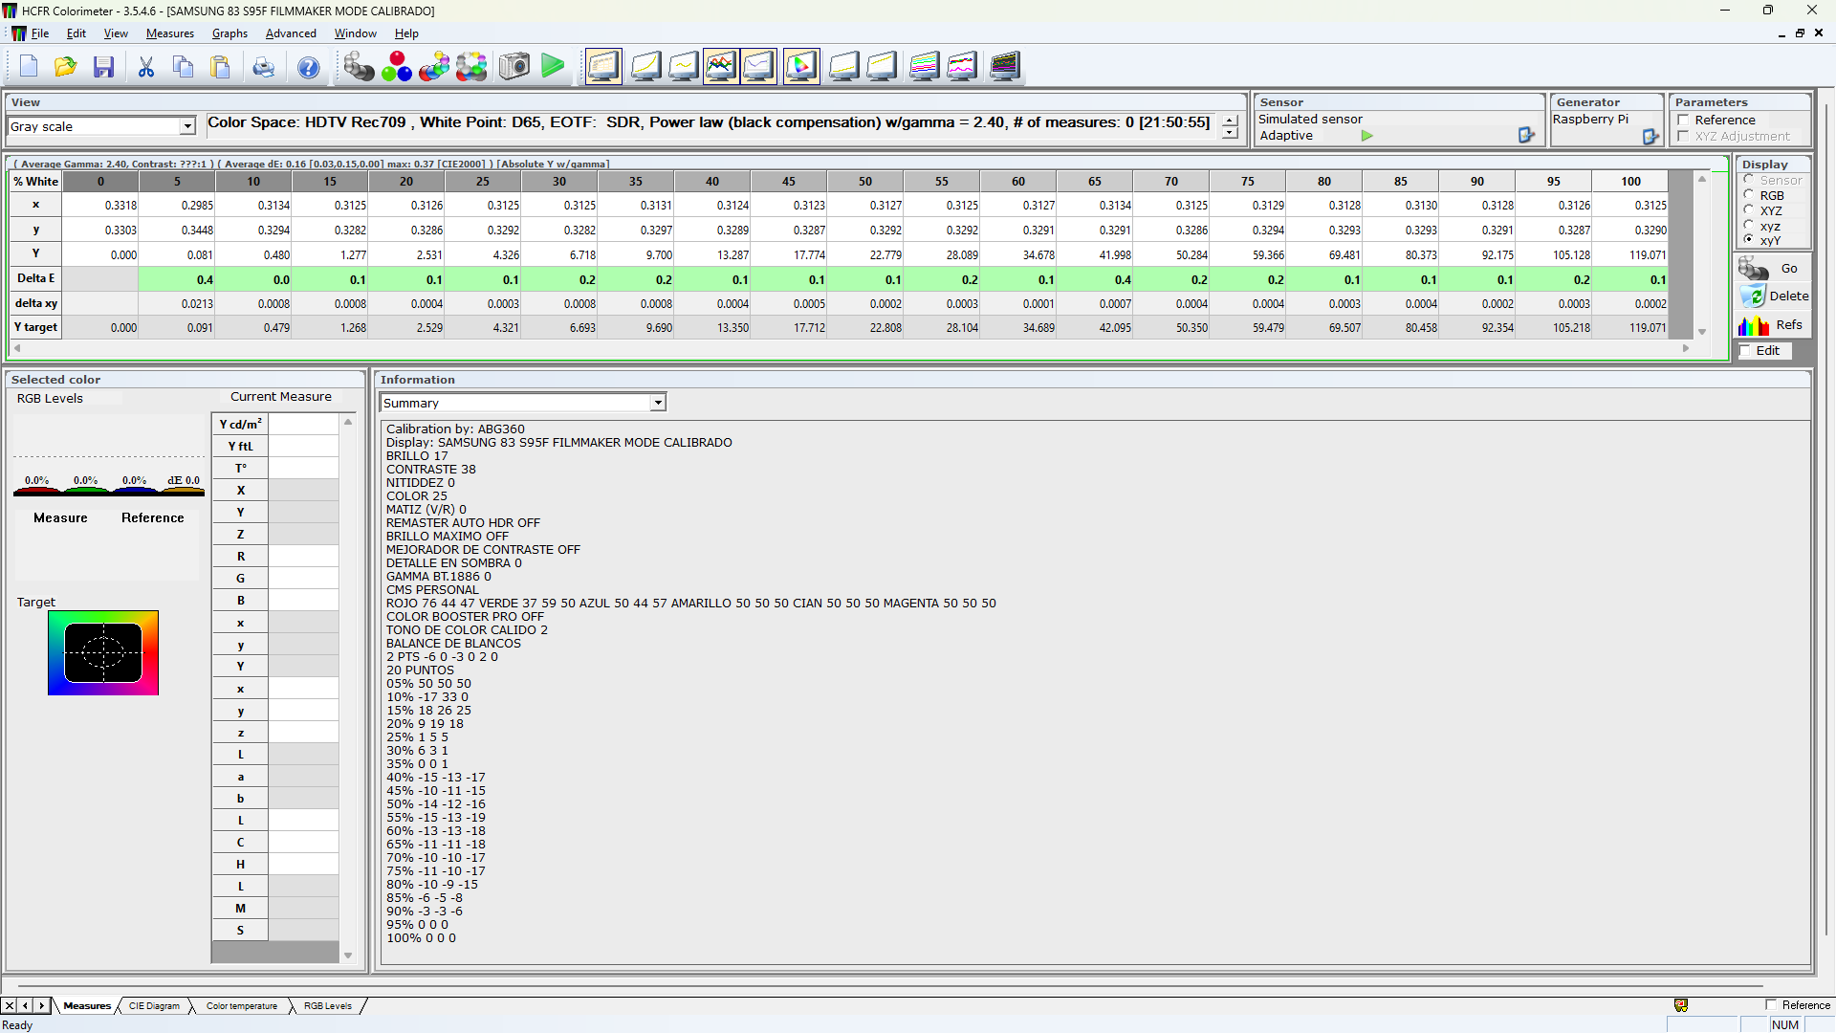1836x1033 pixels.
Task: Click green arrow next to Adaptive sensor
Action: pos(1367,136)
